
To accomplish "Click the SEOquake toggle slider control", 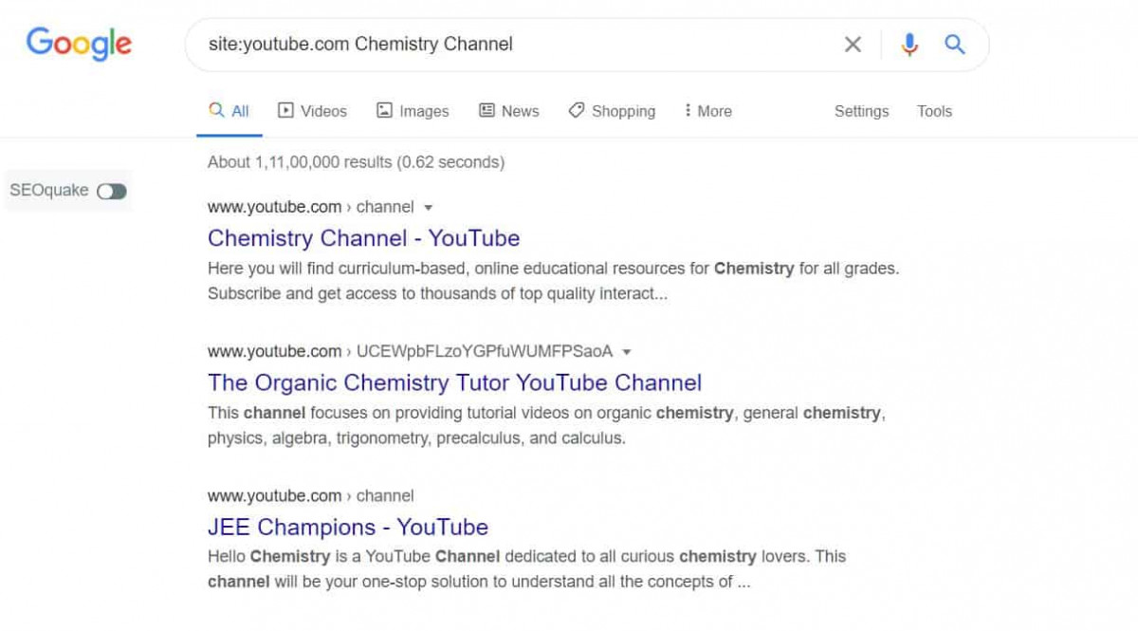I will tap(111, 191).
